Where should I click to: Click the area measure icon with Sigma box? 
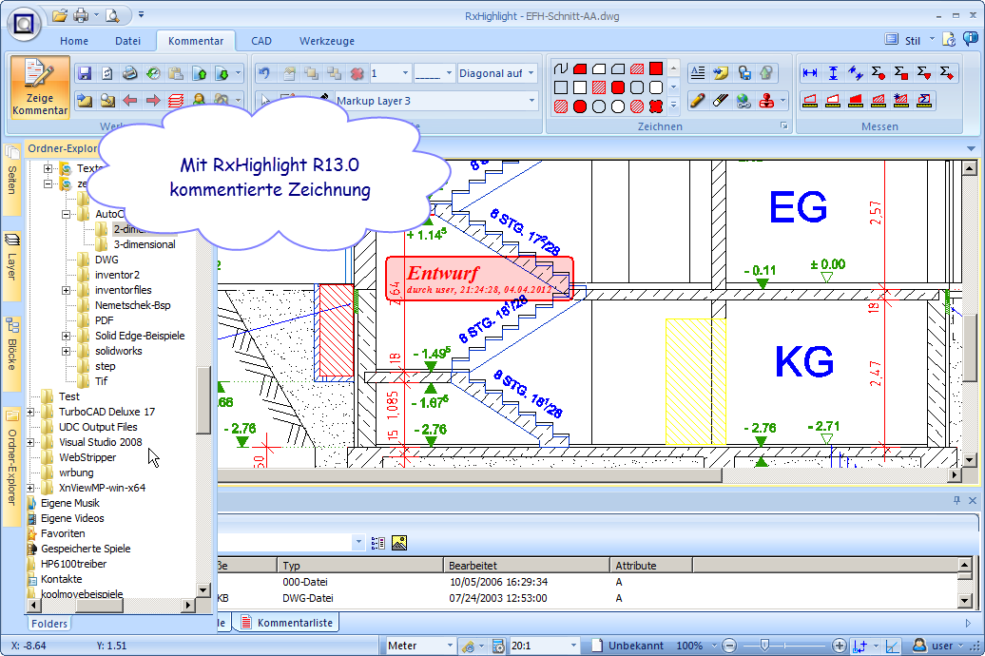click(924, 100)
